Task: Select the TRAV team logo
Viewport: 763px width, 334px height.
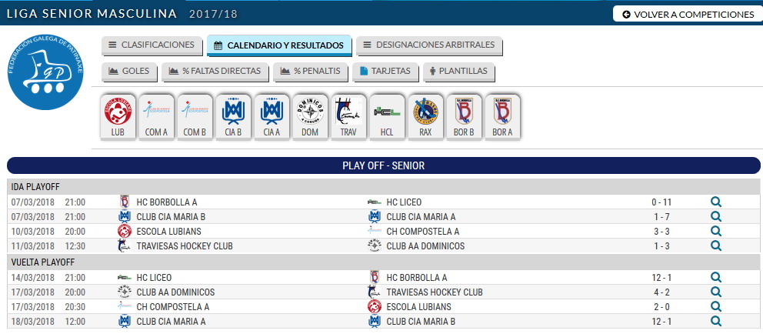Action: click(348, 116)
